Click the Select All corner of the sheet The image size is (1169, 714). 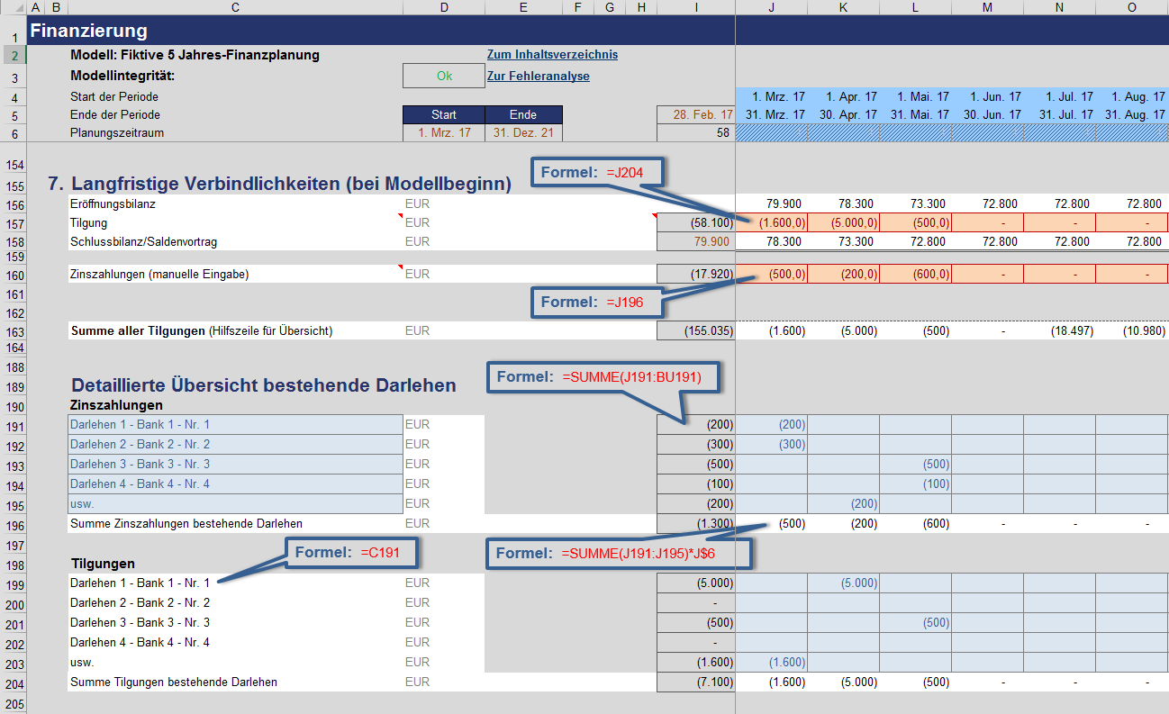pos(13,7)
